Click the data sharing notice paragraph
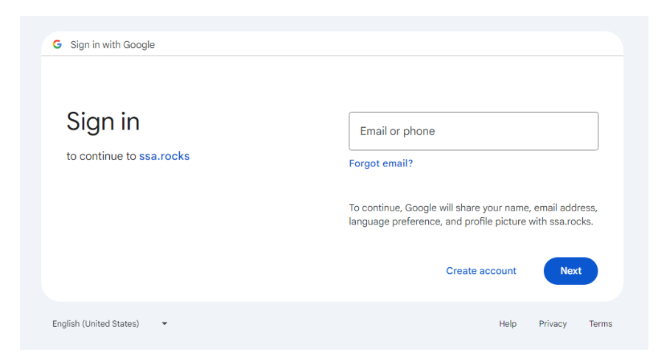The height and width of the screenshot is (360, 661). pos(473,215)
